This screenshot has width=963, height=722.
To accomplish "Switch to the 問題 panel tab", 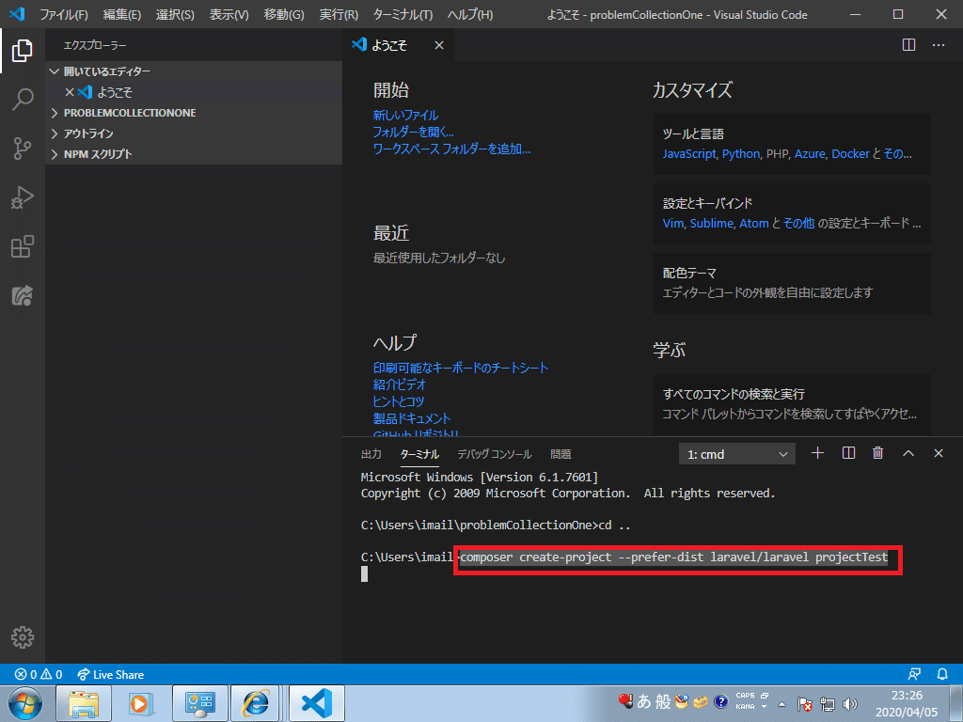I will click(560, 454).
